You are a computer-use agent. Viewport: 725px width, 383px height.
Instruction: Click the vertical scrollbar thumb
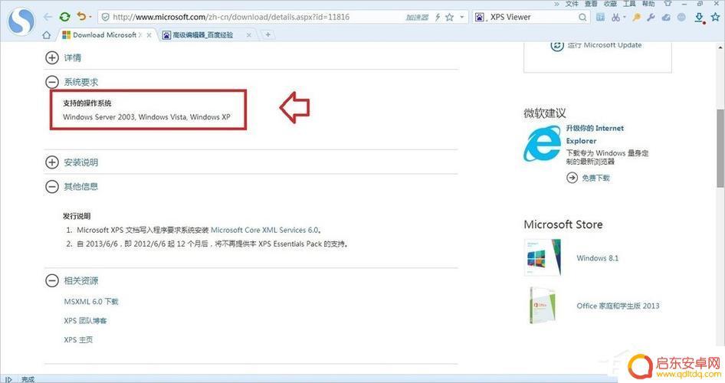point(720,148)
